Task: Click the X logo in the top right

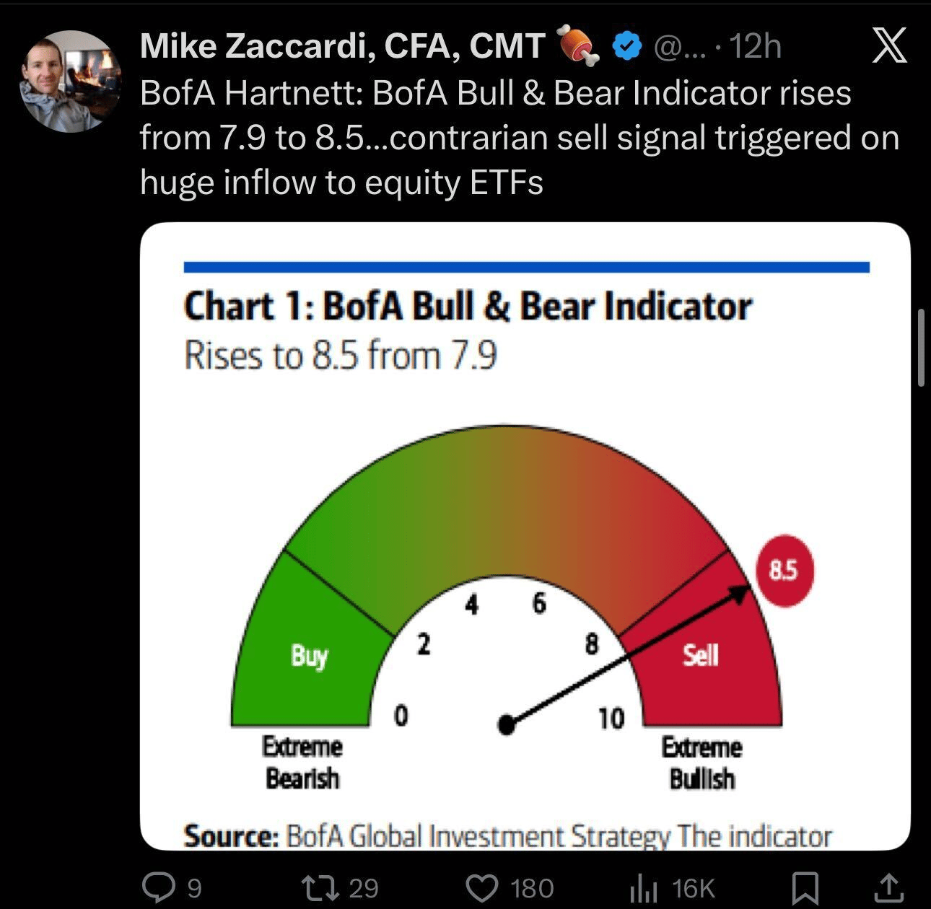Action: pos(889,47)
